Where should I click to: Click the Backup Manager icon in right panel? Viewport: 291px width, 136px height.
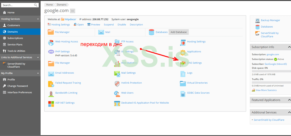(x=258, y=20)
